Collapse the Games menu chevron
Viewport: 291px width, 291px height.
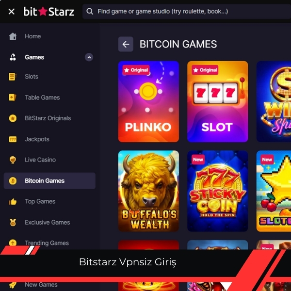point(89,57)
